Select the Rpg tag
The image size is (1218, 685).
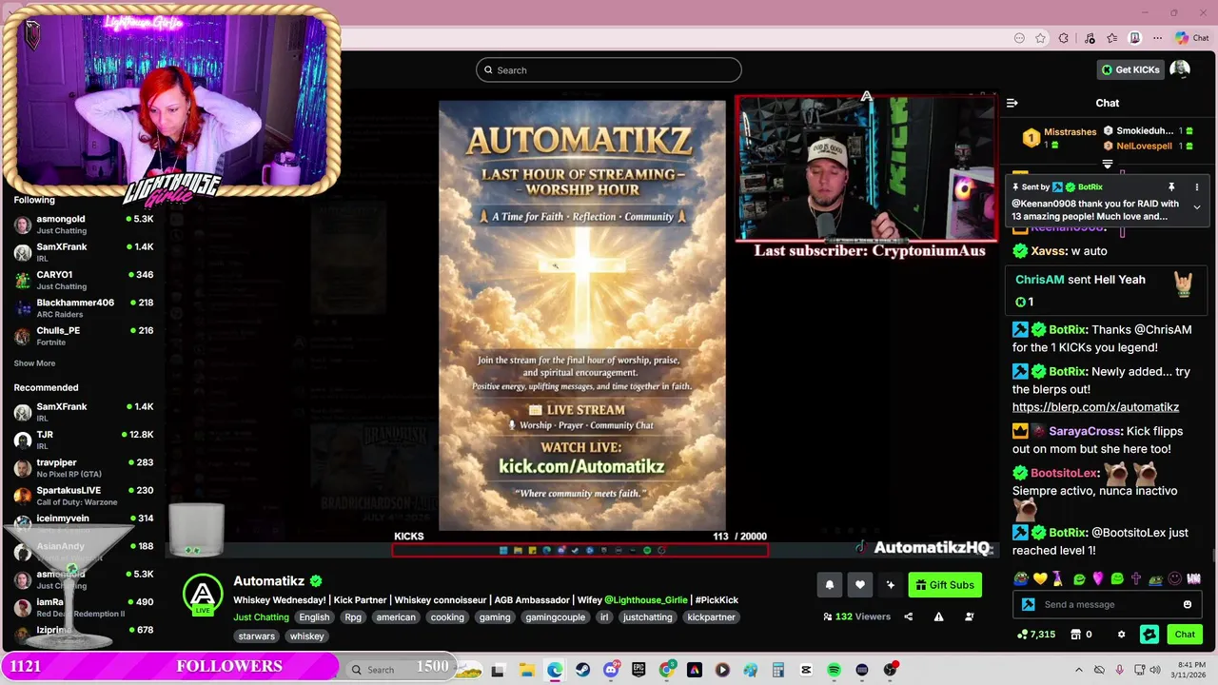(353, 617)
